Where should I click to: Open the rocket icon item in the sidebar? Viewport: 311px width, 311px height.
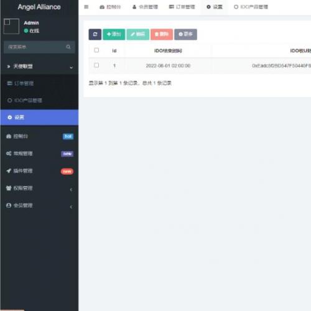click(39, 171)
